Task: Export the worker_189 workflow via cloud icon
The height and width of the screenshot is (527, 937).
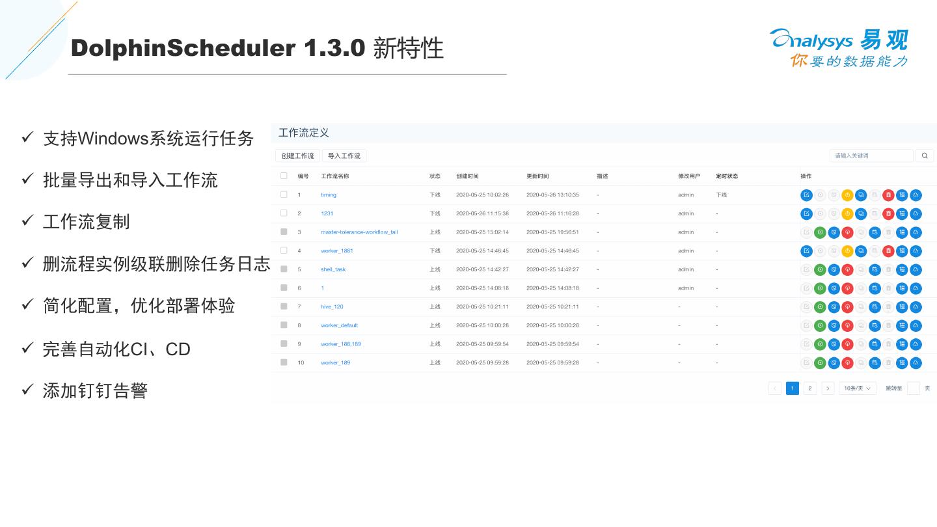Action: 916,362
